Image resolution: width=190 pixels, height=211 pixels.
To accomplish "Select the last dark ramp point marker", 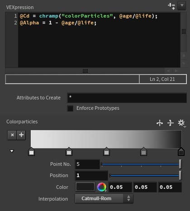I will pyautogui.click(x=181, y=151).
